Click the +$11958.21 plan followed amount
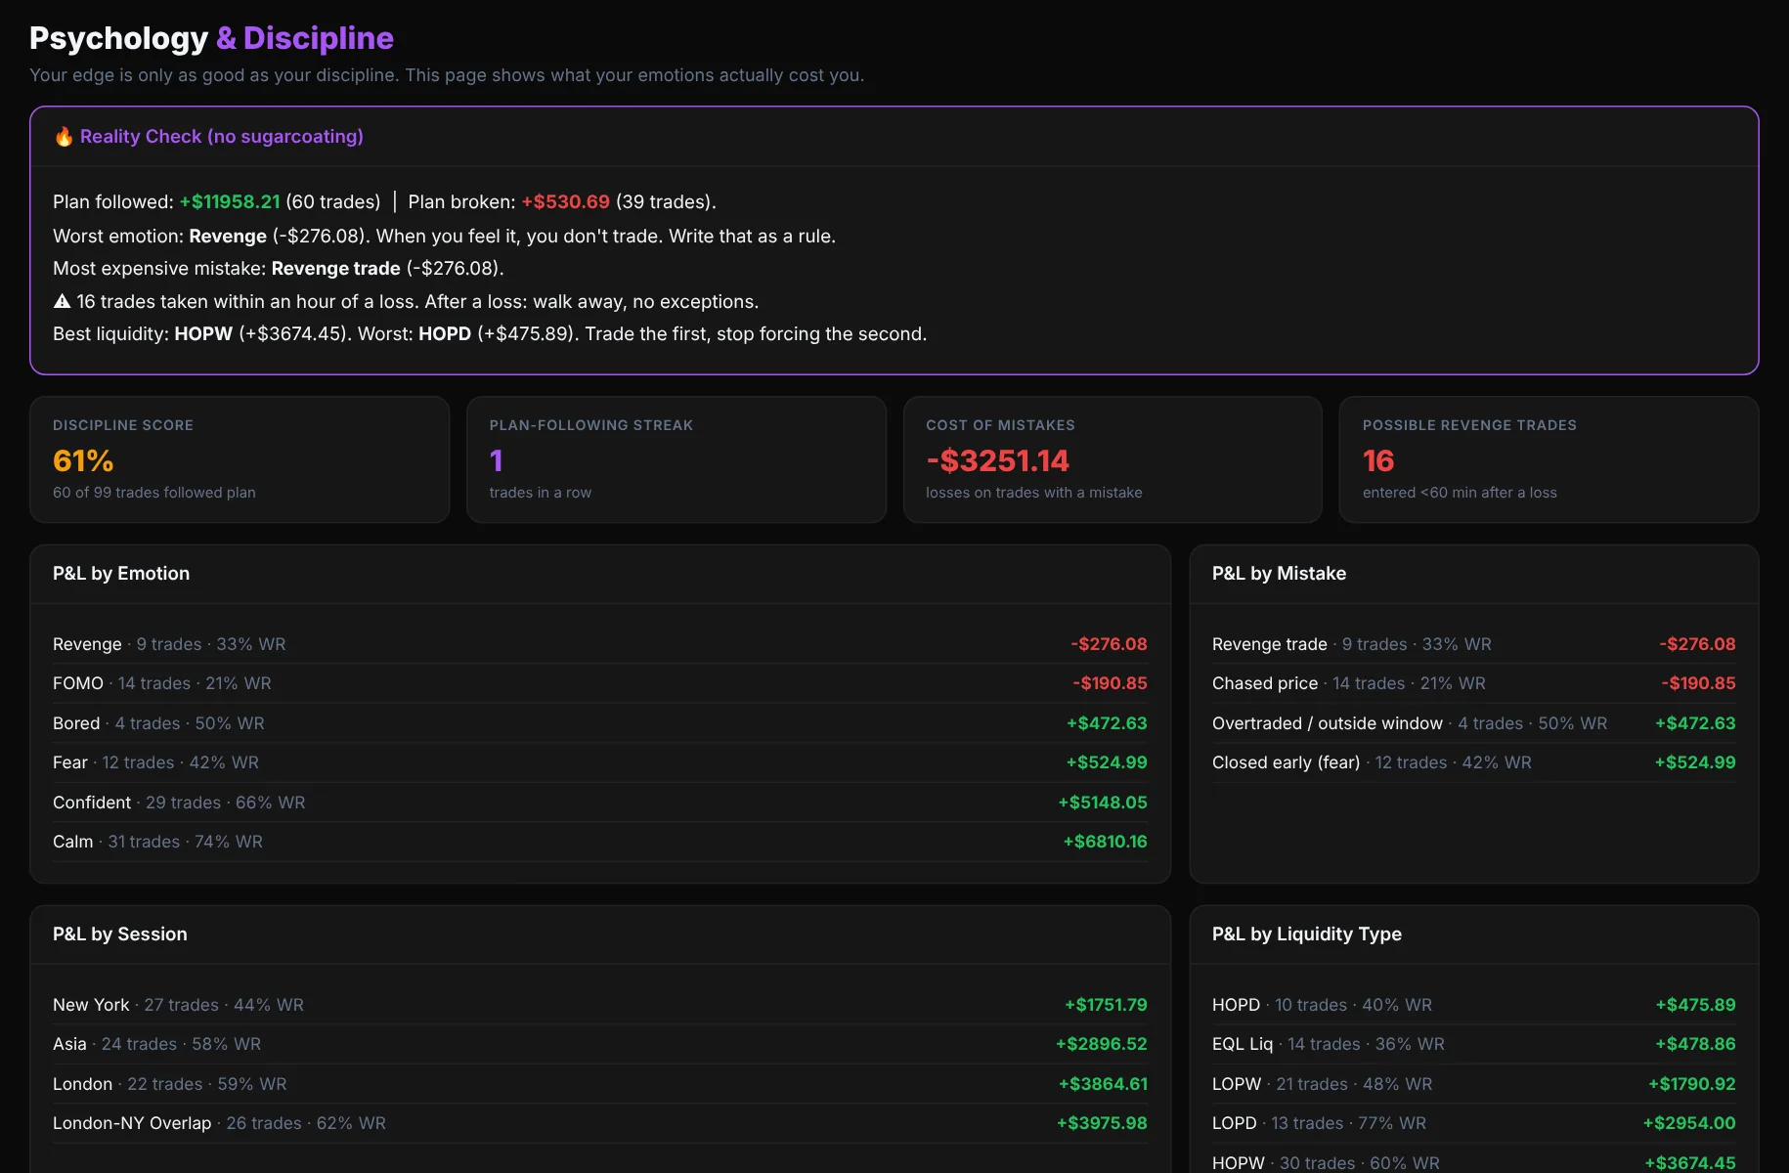The image size is (1789, 1173). pos(230,201)
